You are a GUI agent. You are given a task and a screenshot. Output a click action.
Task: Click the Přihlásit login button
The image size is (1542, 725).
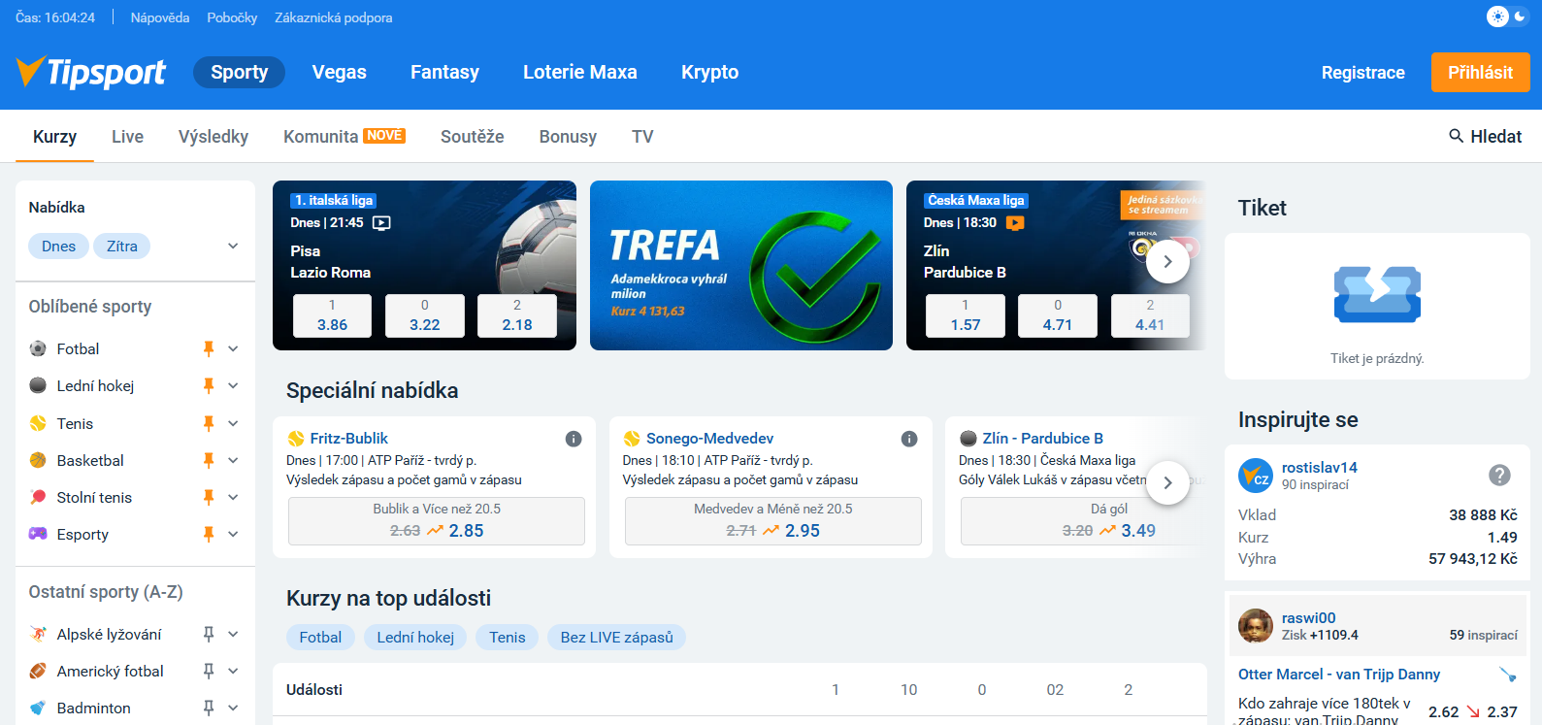1480,73
